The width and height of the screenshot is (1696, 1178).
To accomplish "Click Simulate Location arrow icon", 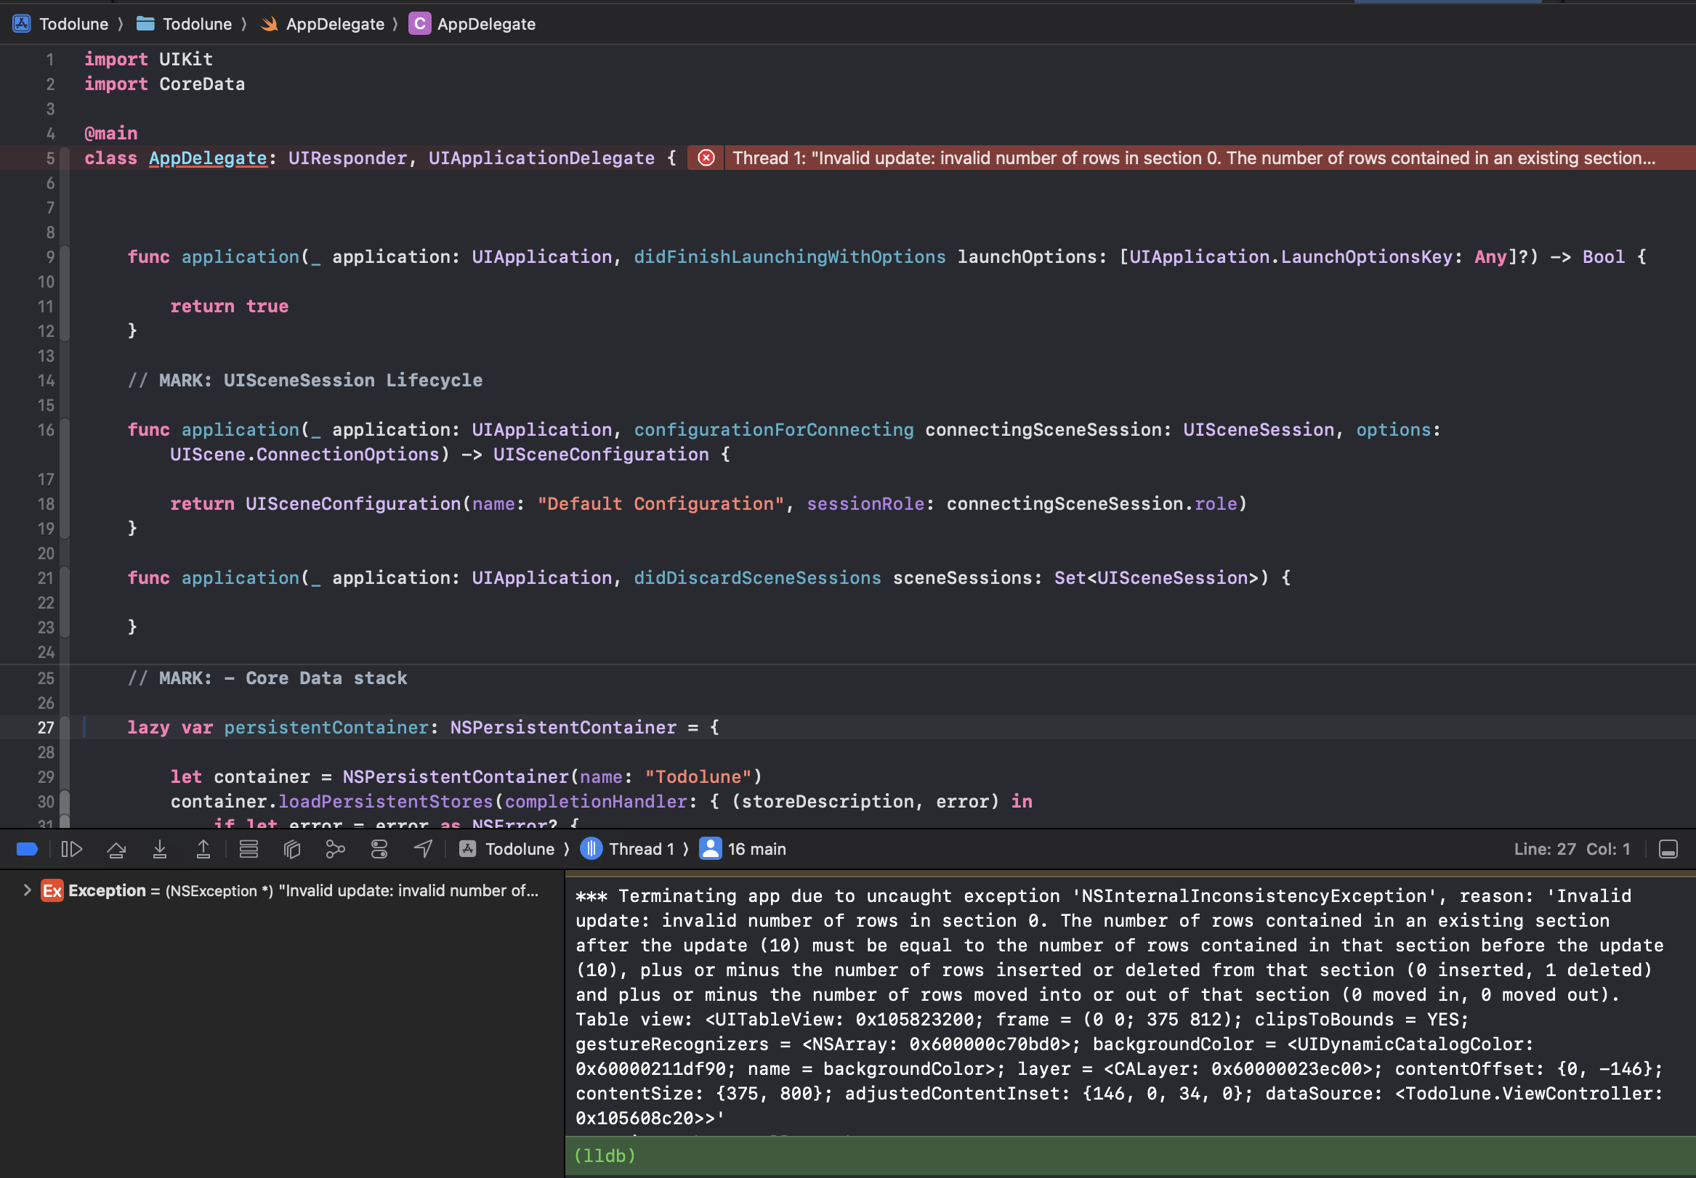I will [x=423, y=849].
